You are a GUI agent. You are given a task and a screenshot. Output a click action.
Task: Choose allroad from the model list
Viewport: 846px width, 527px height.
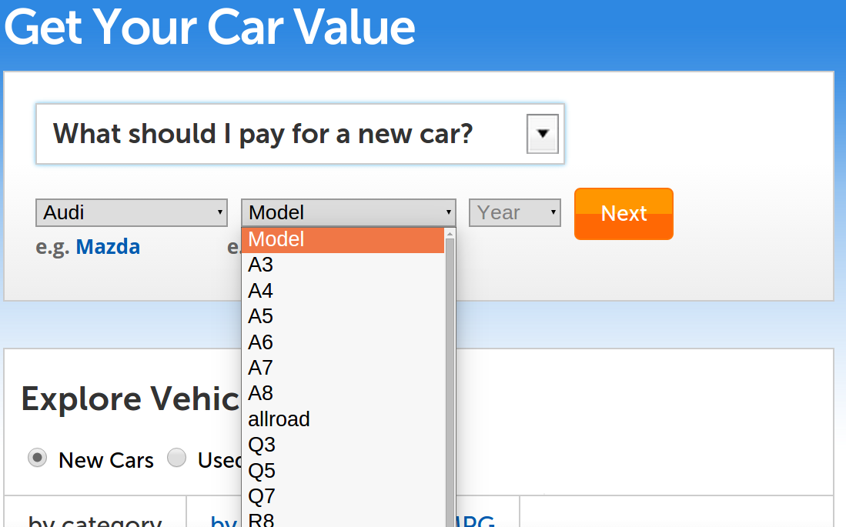point(343,419)
